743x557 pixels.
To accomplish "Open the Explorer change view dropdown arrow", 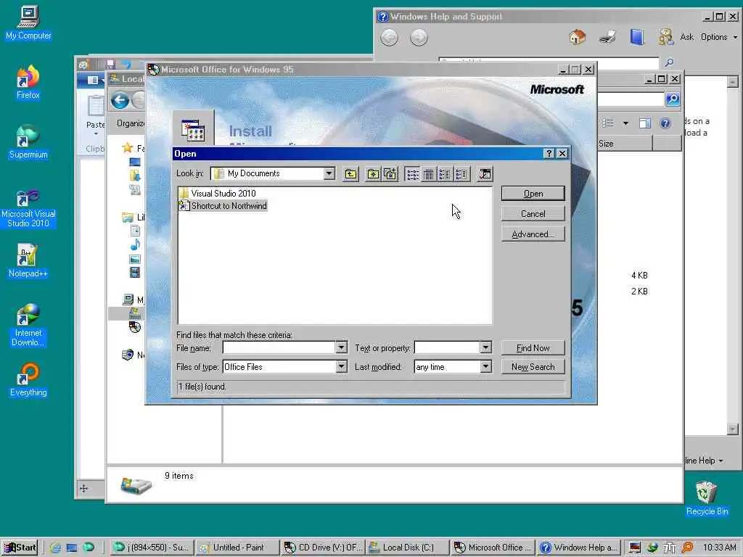I will [x=625, y=123].
